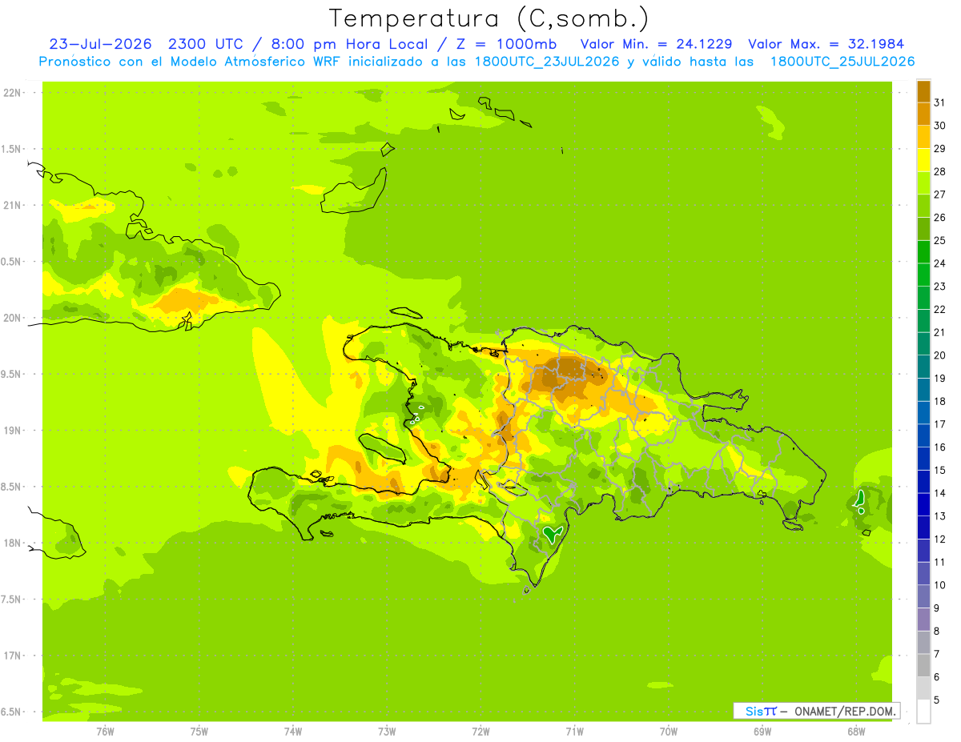This screenshot has height=742, width=961.
Task: Click legend value 26
Action: point(939,217)
